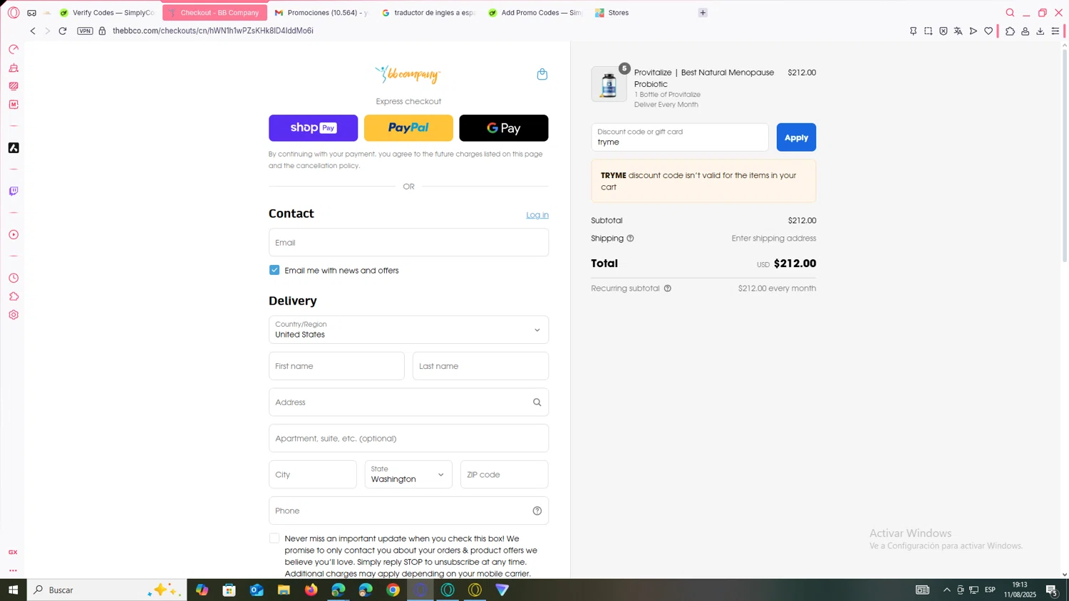Open Google Chrome from the taskbar
This screenshot has width=1069, height=601.
(393, 590)
